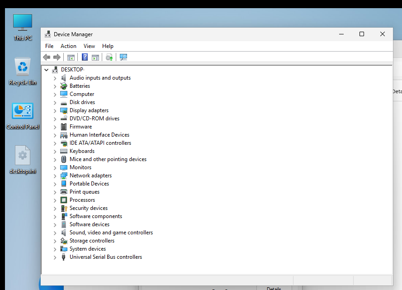Click the mouse icon for pointing devices

(x=64, y=159)
